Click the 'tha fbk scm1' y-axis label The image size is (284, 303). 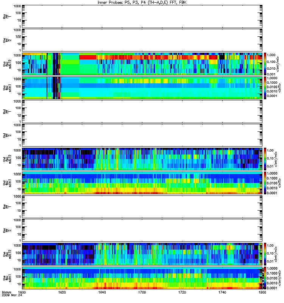pos(7,88)
